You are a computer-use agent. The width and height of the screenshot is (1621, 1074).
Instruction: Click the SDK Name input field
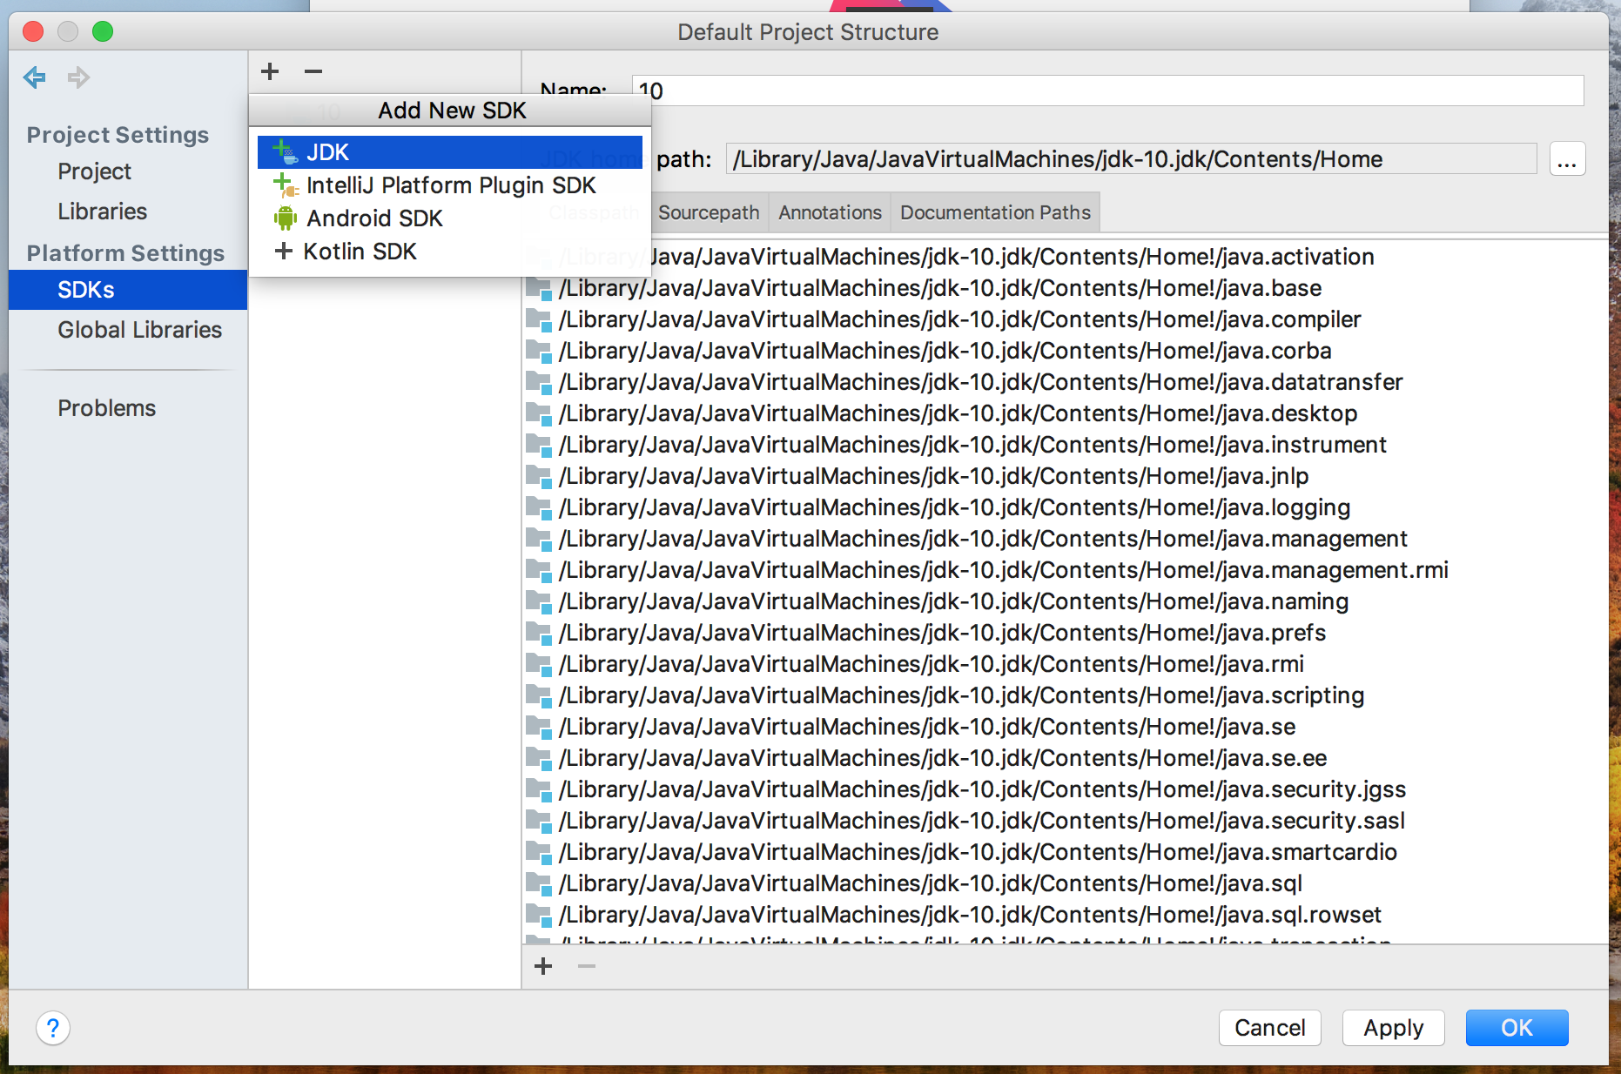[x=1107, y=91]
